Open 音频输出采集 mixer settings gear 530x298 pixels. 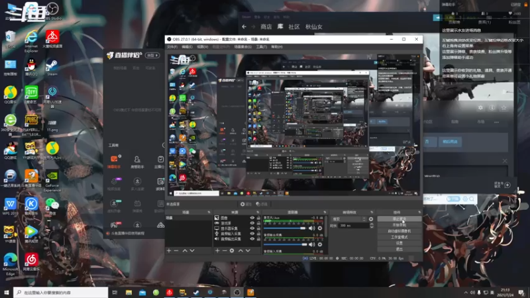pos(320,244)
